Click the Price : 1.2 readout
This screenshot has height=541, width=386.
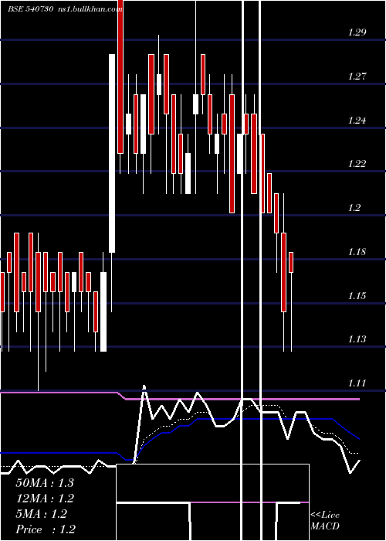[x=46, y=529]
